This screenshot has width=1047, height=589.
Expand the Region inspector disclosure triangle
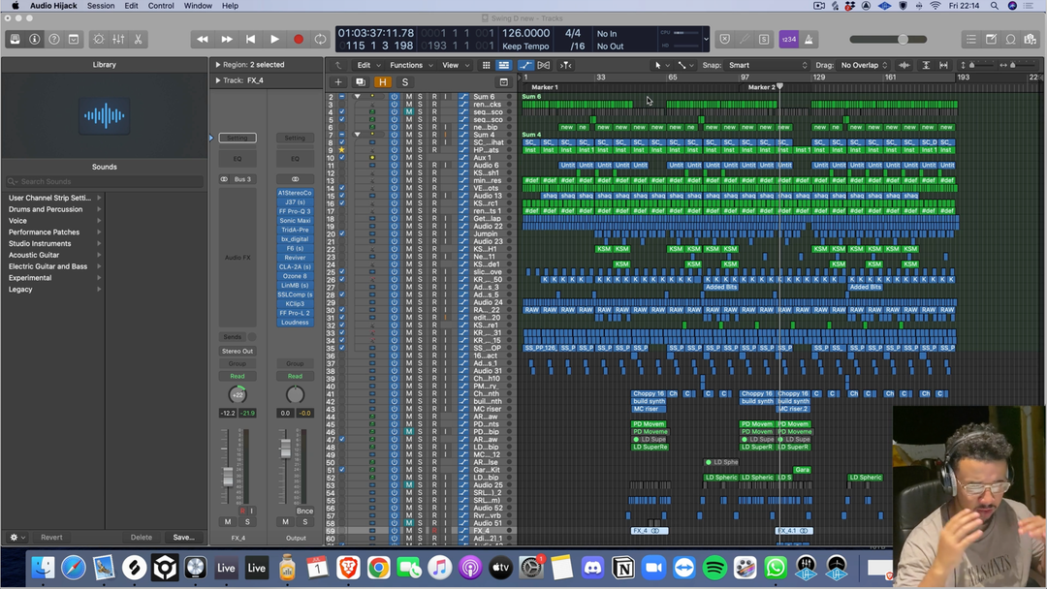218,65
